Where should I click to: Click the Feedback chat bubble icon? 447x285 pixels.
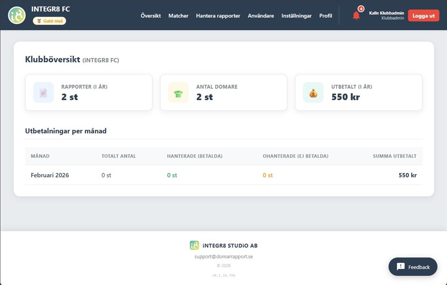tap(400, 267)
